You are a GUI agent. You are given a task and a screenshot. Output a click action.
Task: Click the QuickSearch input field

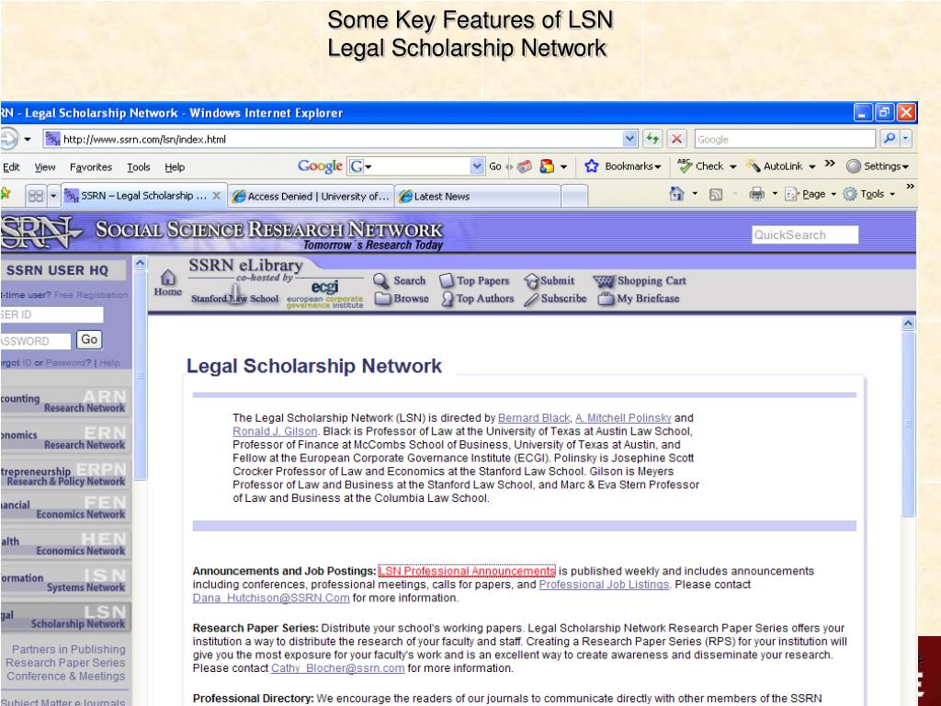(805, 234)
